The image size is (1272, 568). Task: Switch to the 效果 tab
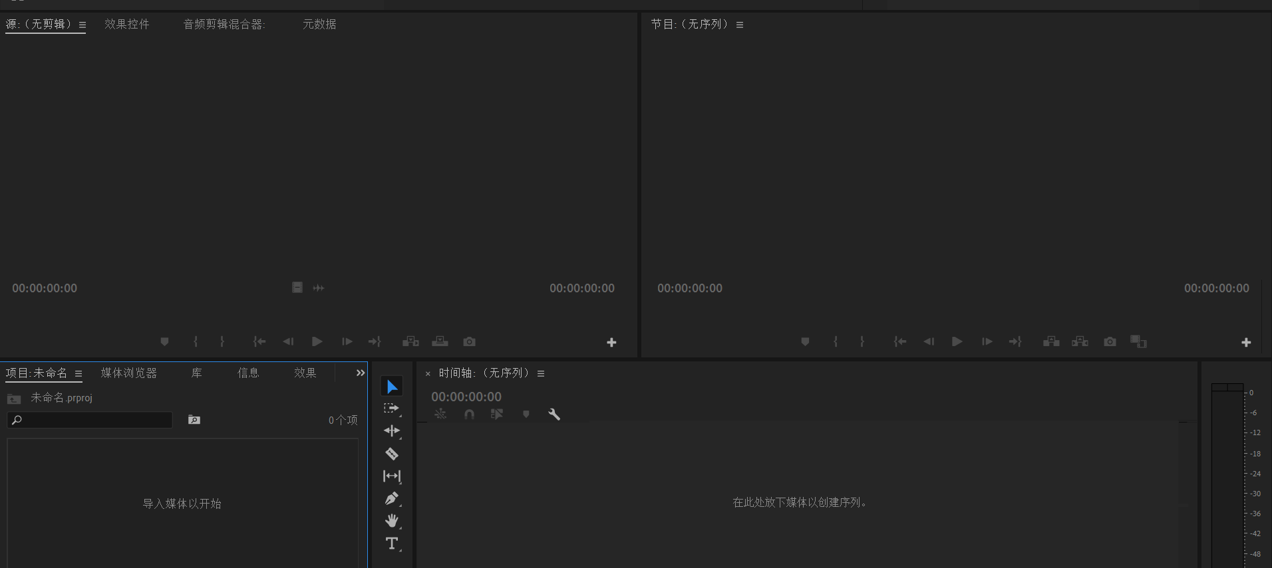305,373
